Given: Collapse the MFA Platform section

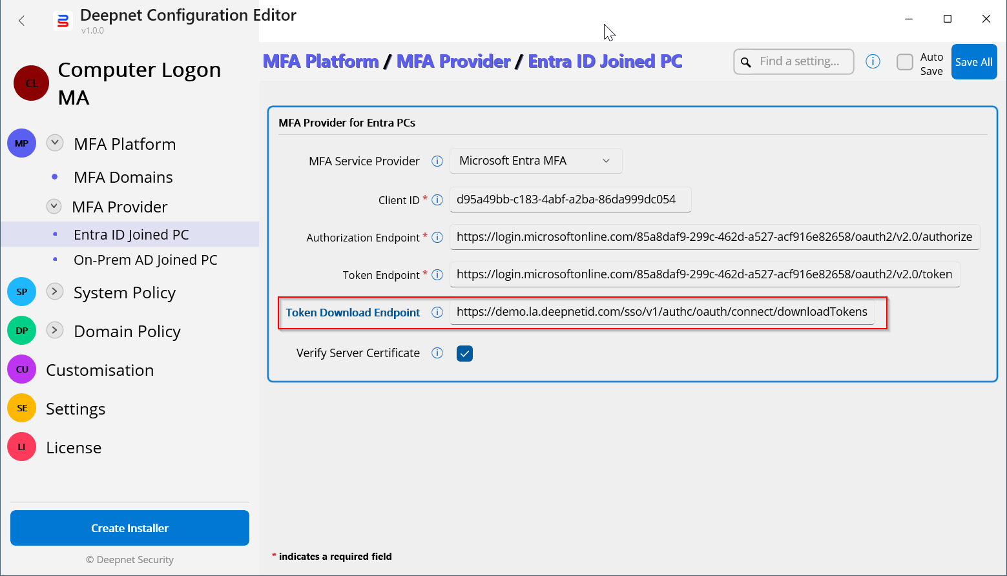Looking at the screenshot, I should pos(55,143).
